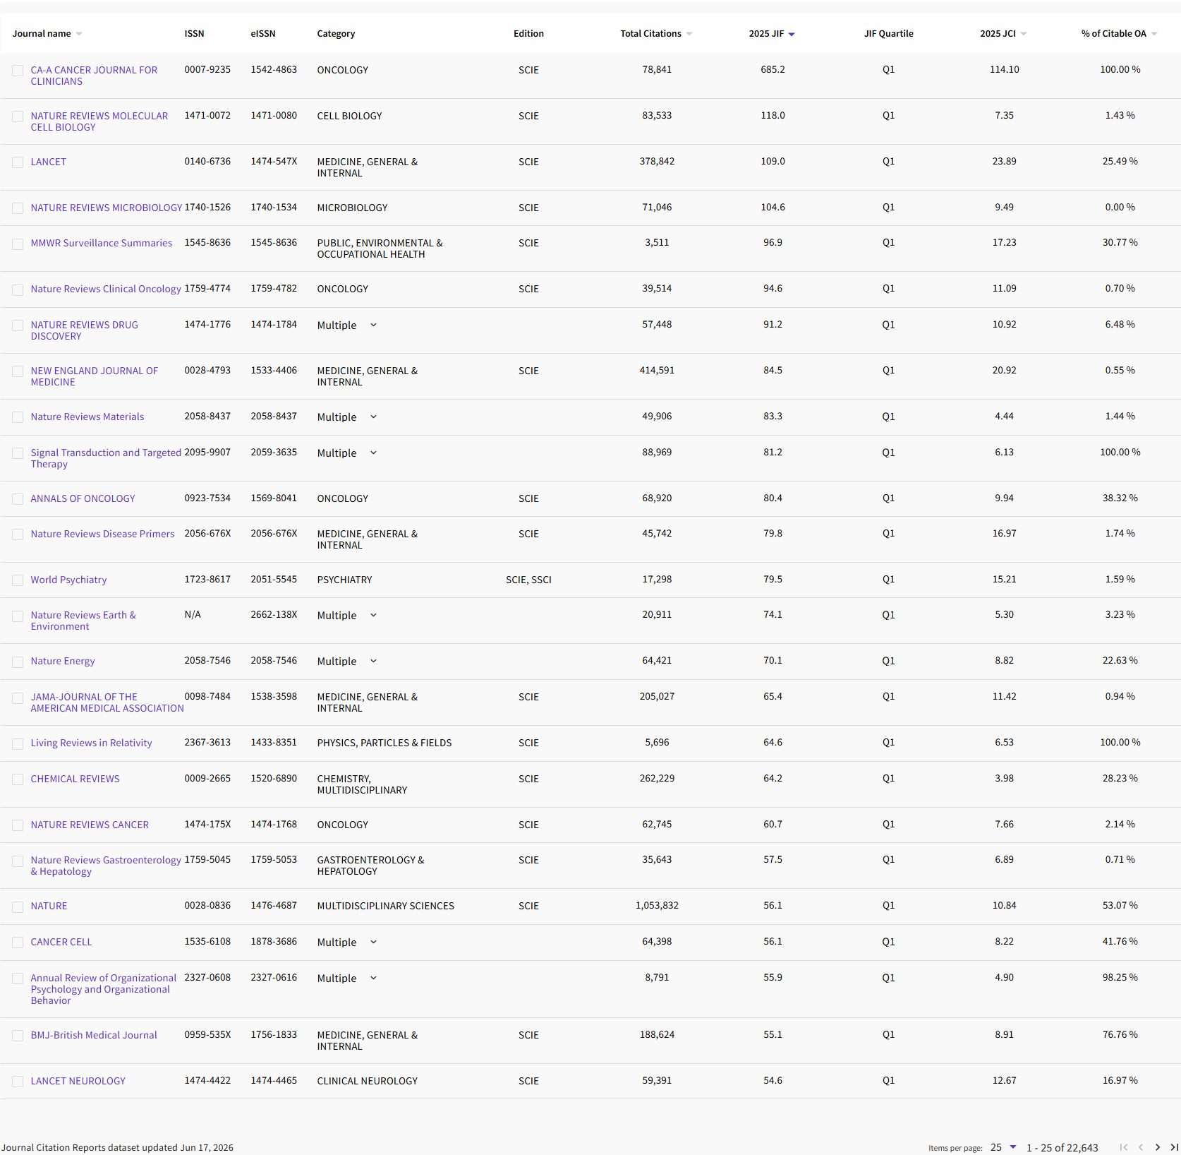
Task: Click the Journal name column header
Action: pos(42,34)
